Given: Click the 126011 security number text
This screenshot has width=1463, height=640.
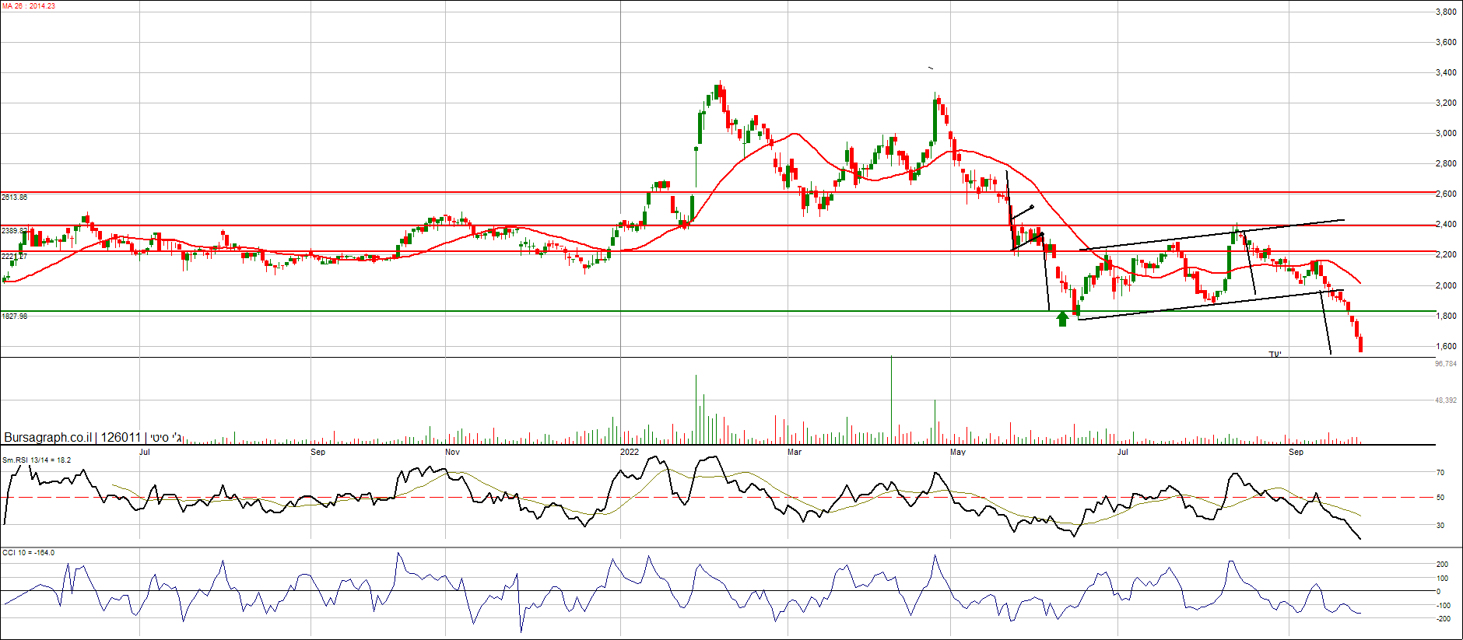Looking at the screenshot, I should coord(121,438).
